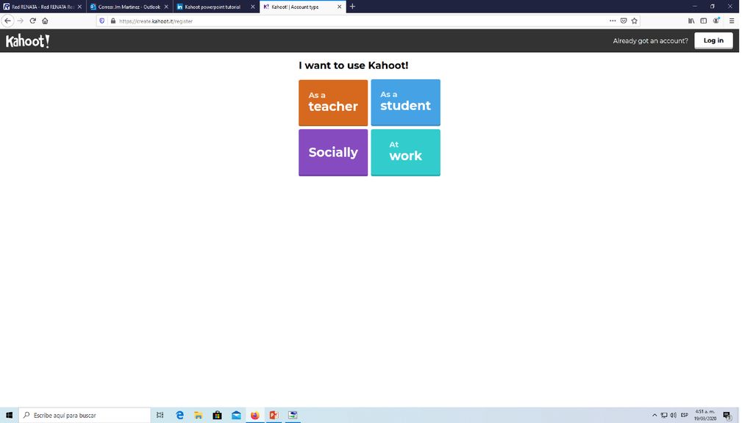
Task: Open the Firefox account icon
Action: tap(716, 21)
